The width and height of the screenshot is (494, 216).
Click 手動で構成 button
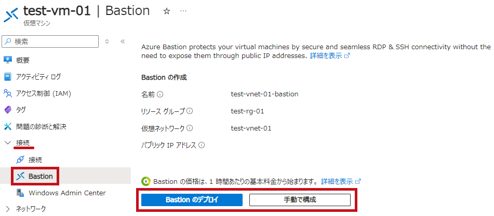(300, 200)
